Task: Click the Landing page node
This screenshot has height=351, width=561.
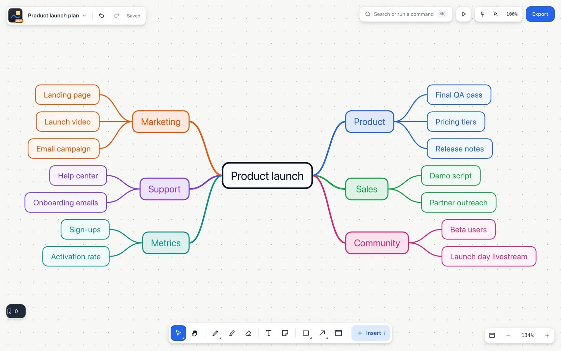Action: [x=67, y=95]
